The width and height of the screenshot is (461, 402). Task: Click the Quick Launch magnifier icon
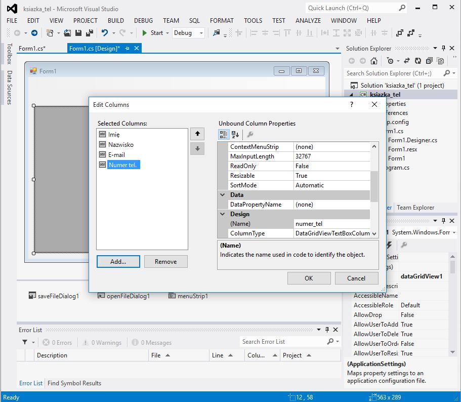tap(402, 8)
